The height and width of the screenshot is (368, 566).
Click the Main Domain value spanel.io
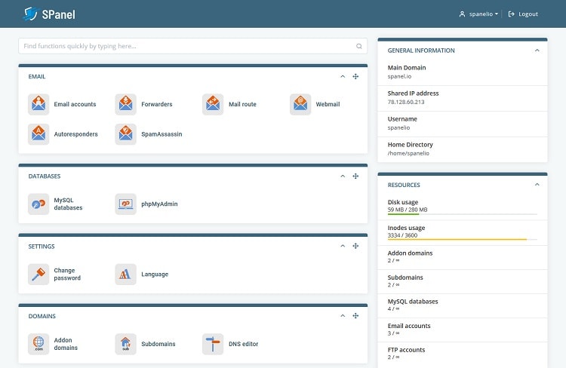[x=399, y=76]
